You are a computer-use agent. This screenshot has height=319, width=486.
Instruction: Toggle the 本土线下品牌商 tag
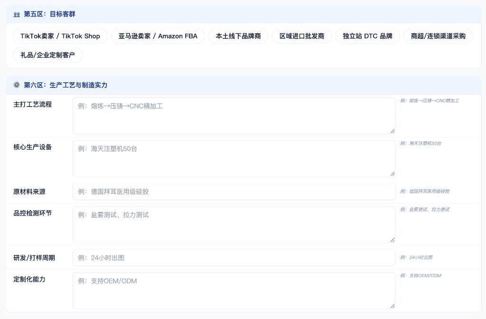click(238, 36)
